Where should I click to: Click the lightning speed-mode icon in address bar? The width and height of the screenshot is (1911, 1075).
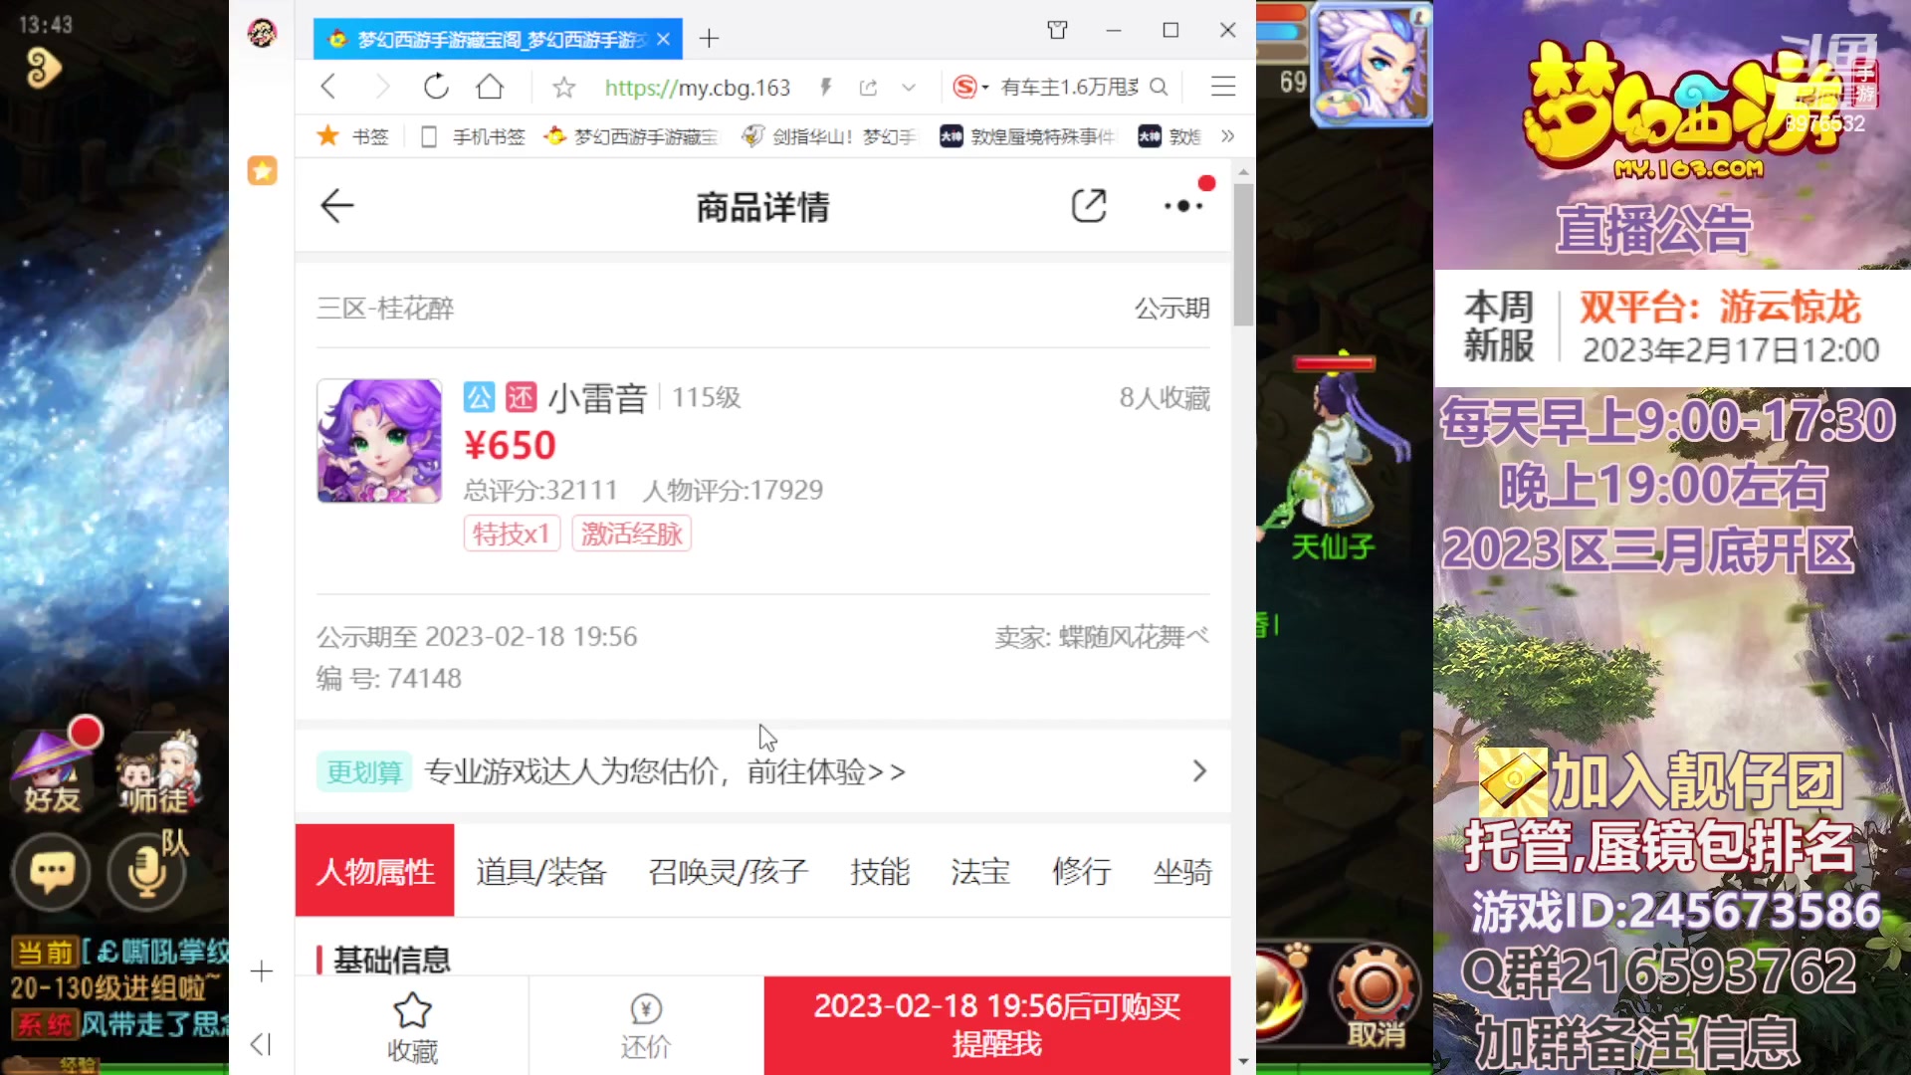pos(825,88)
